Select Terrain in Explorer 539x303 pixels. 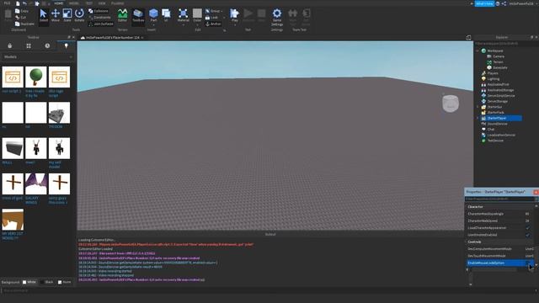498,62
